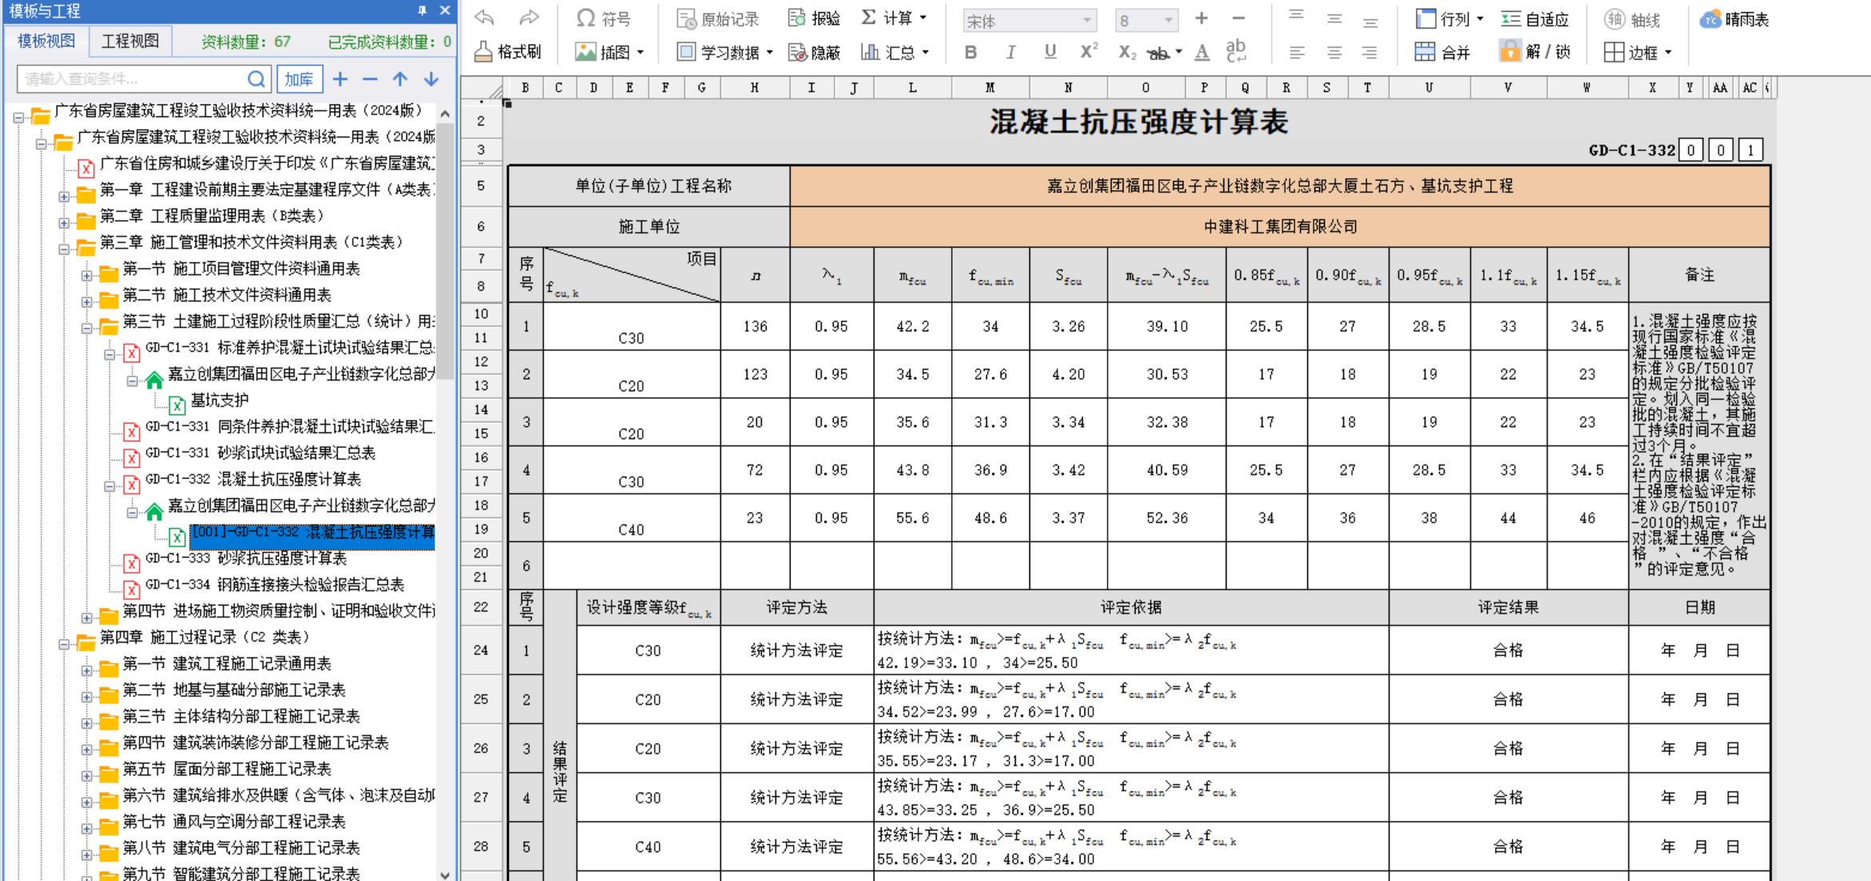Click the search magnifier in the panel
Screen dimensions: 1871x881
(x=256, y=79)
